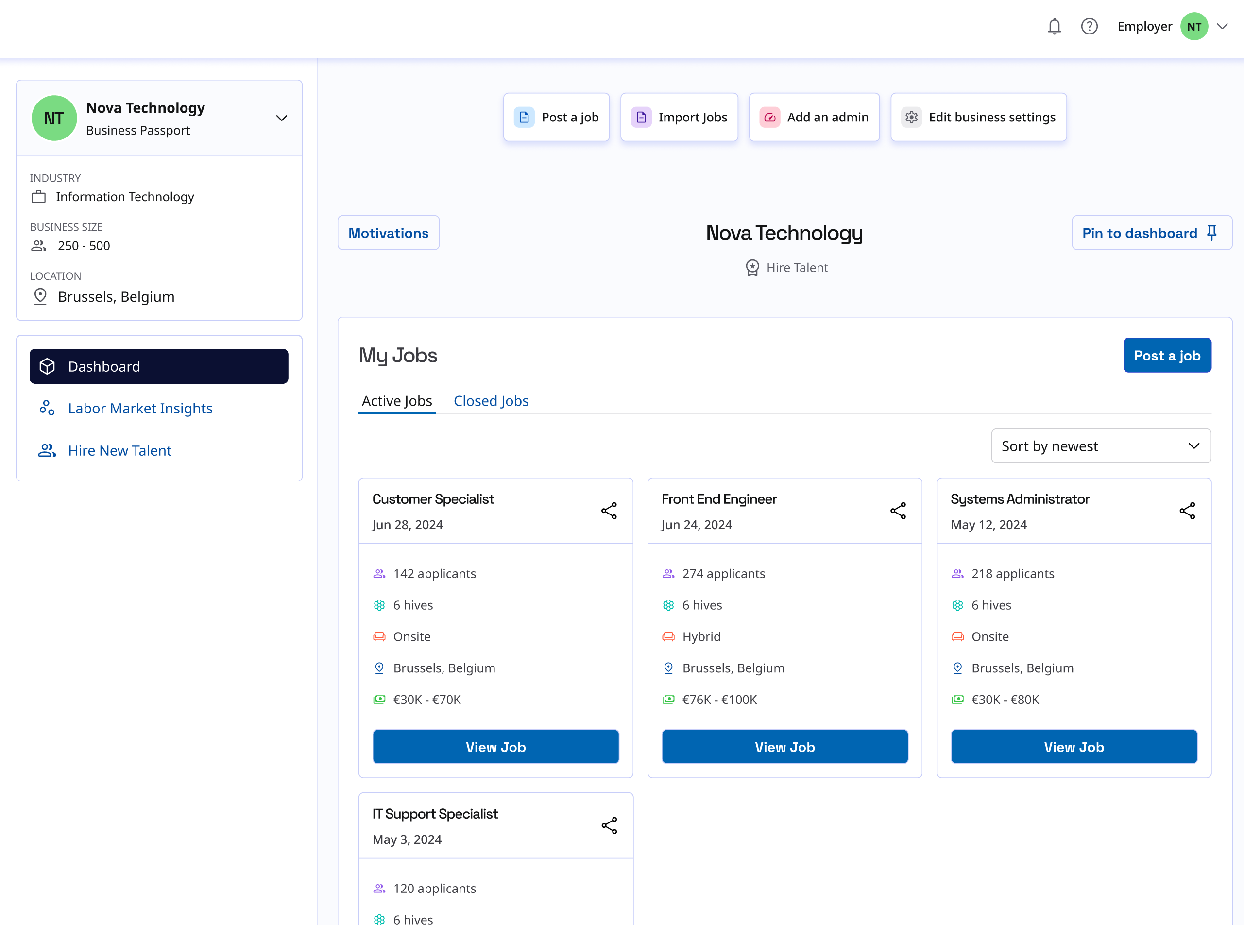Click the Post a job document icon
This screenshot has height=925, width=1244.
point(524,118)
